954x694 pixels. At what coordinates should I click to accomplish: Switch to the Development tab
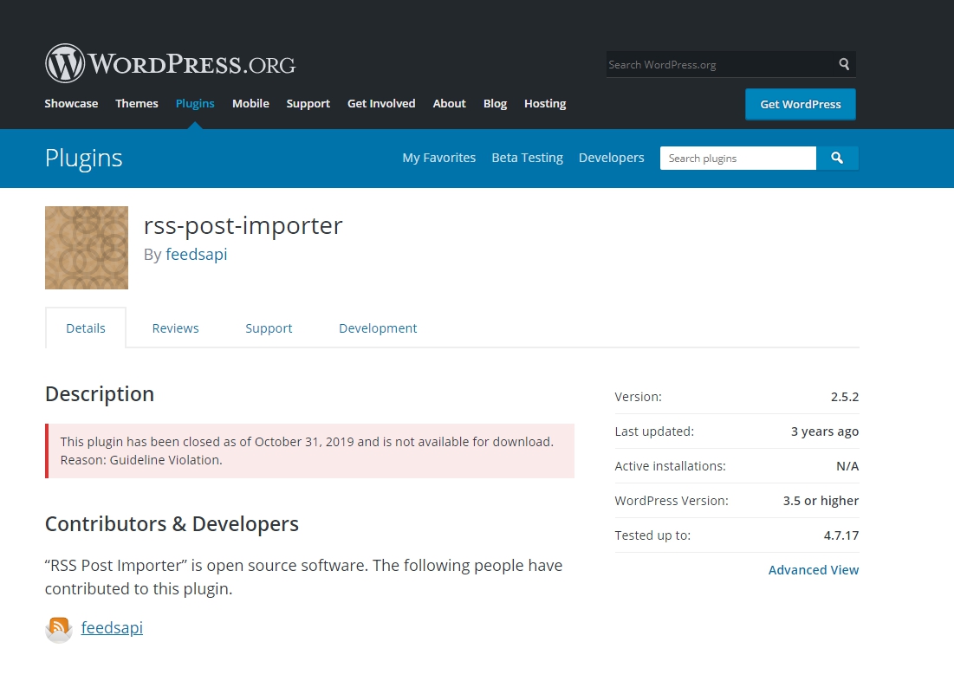pos(378,328)
